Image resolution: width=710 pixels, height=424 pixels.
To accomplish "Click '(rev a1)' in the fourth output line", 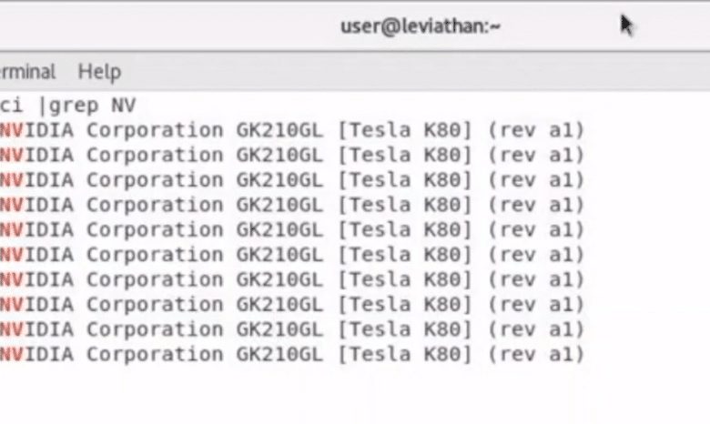I will (536, 205).
